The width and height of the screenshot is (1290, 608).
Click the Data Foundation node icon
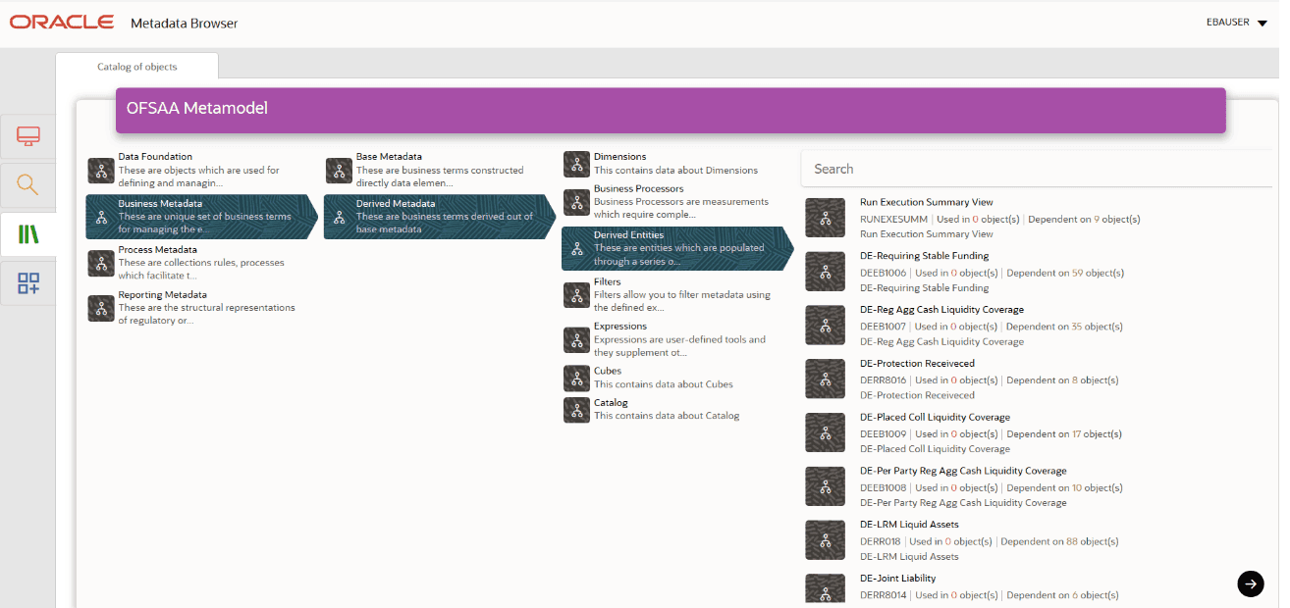coord(101,171)
